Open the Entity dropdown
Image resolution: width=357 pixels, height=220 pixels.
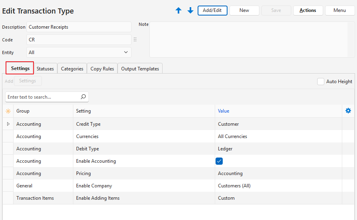point(78,53)
